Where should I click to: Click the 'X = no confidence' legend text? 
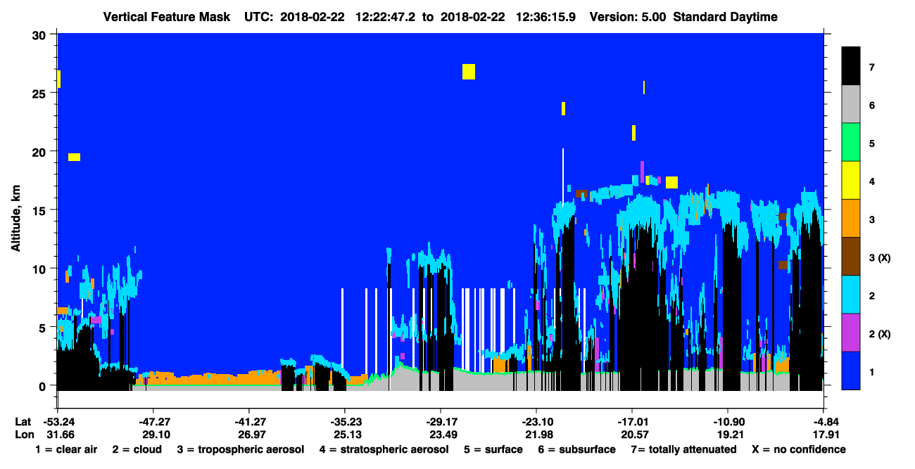coord(799,449)
